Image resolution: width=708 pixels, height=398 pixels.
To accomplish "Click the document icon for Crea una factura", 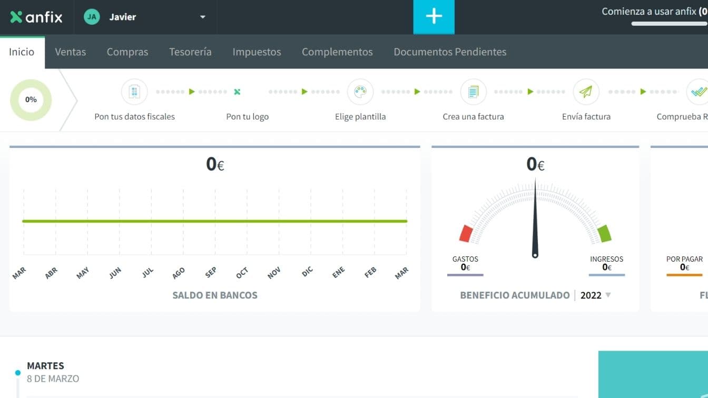I will pyautogui.click(x=473, y=92).
